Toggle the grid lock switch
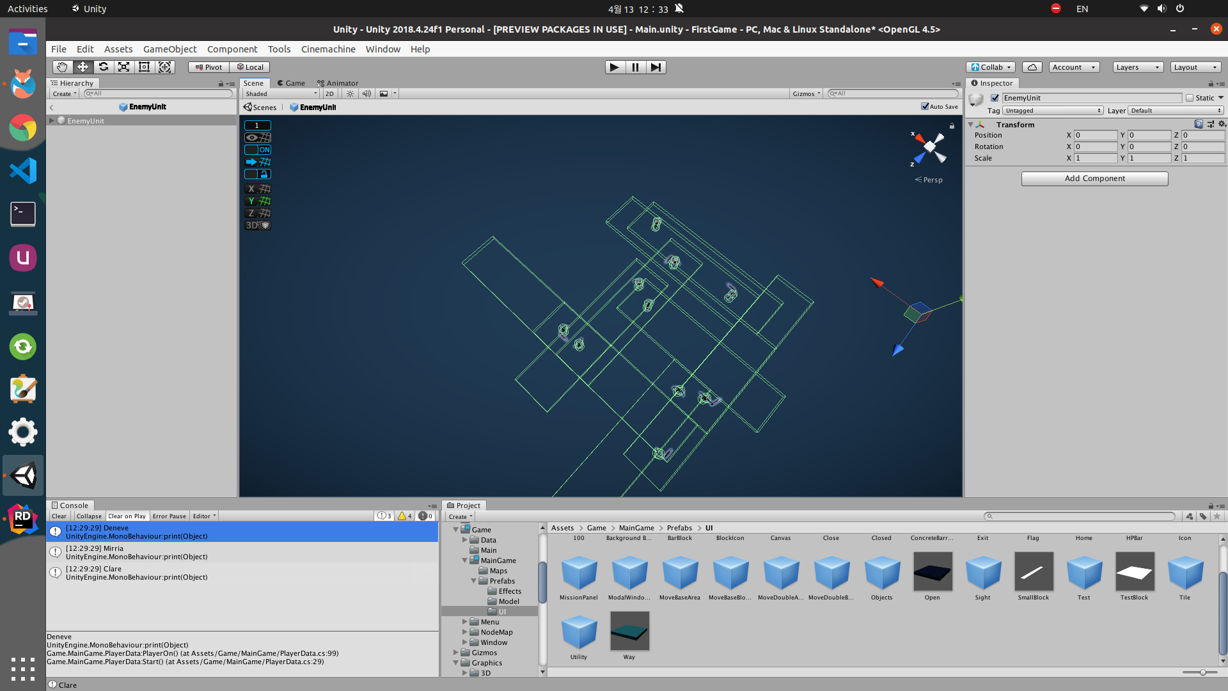The image size is (1228, 691). click(258, 174)
